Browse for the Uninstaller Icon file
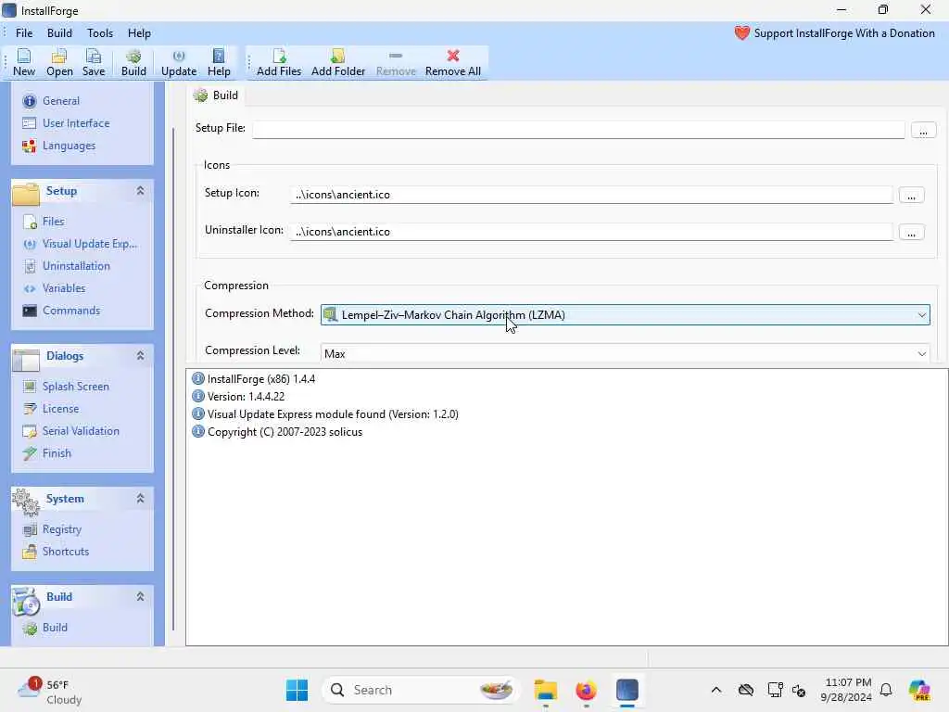Screen dimensions: 949x712 [911, 233]
